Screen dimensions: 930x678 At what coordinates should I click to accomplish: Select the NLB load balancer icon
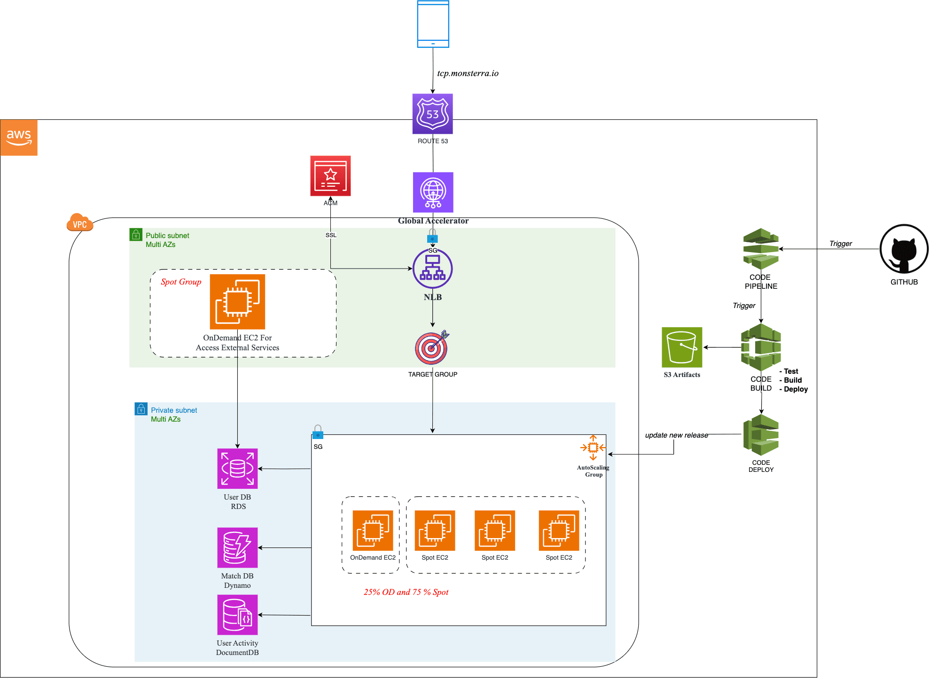(432, 269)
